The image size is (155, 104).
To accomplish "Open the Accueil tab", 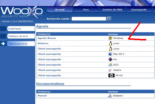I will click(60, 10).
